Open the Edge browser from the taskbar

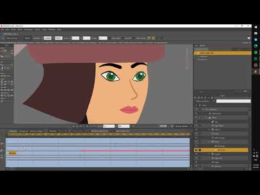pos(256,46)
